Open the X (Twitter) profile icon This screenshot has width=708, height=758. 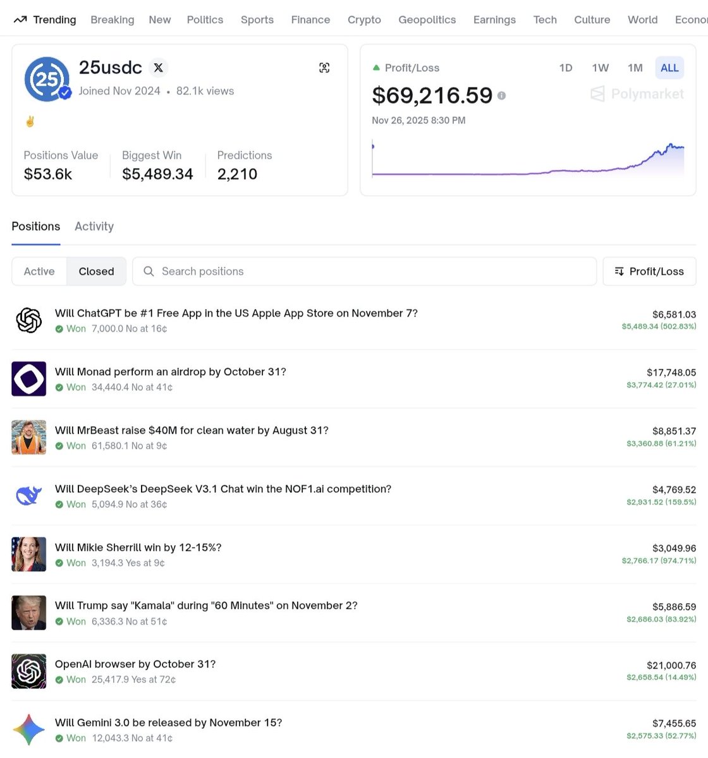pyautogui.click(x=159, y=68)
